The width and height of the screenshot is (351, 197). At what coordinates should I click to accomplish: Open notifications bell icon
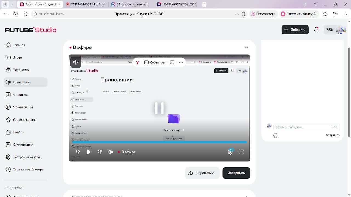[316, 30]
